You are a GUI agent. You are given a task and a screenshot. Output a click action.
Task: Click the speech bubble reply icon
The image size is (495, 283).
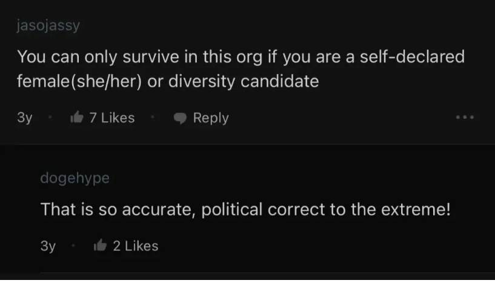pos(181,118)
